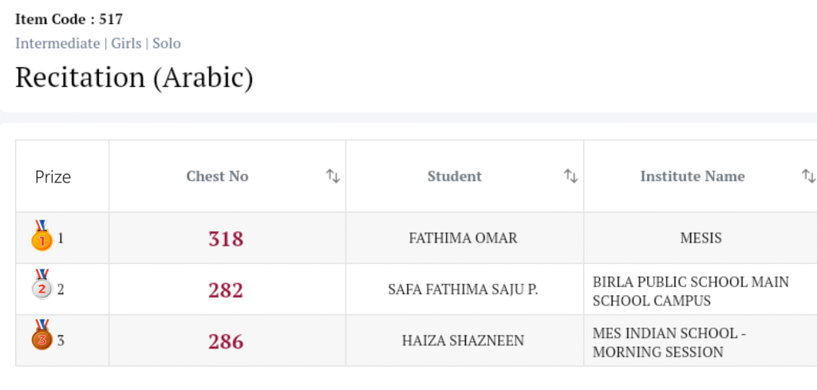Click sort arrows beside Institute Name
The height and width of the screenshot is (390, 817).
point(808,176)
